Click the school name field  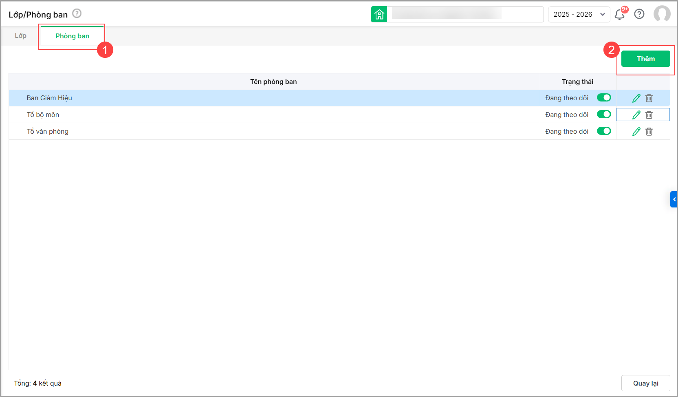point(465,14)
